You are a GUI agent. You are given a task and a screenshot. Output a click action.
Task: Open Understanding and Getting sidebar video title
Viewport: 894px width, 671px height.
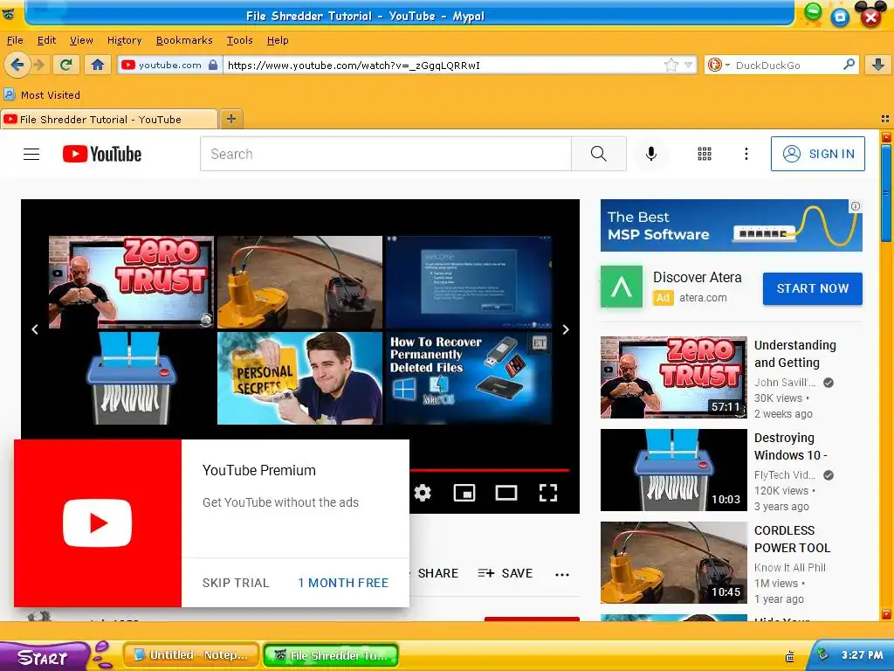tap(794, 354)
